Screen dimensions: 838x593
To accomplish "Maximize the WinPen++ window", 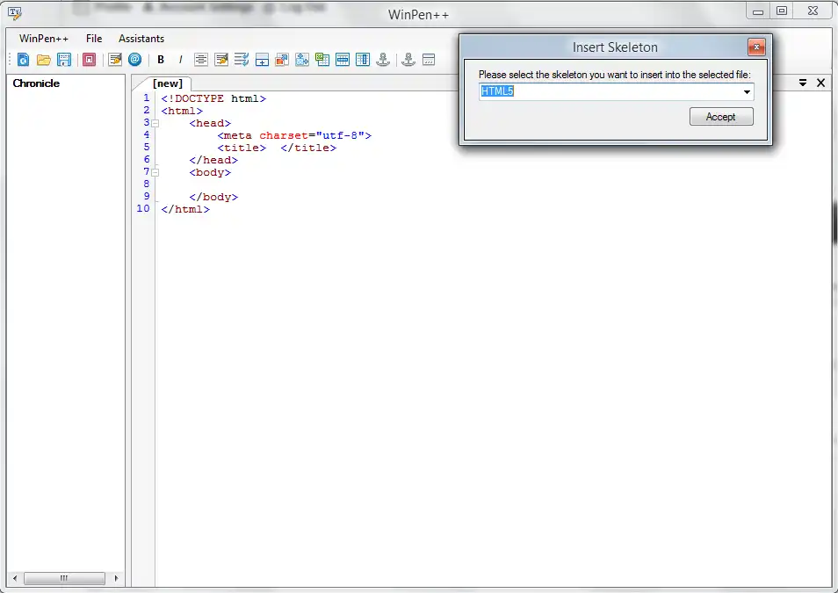I will [782, 11].
